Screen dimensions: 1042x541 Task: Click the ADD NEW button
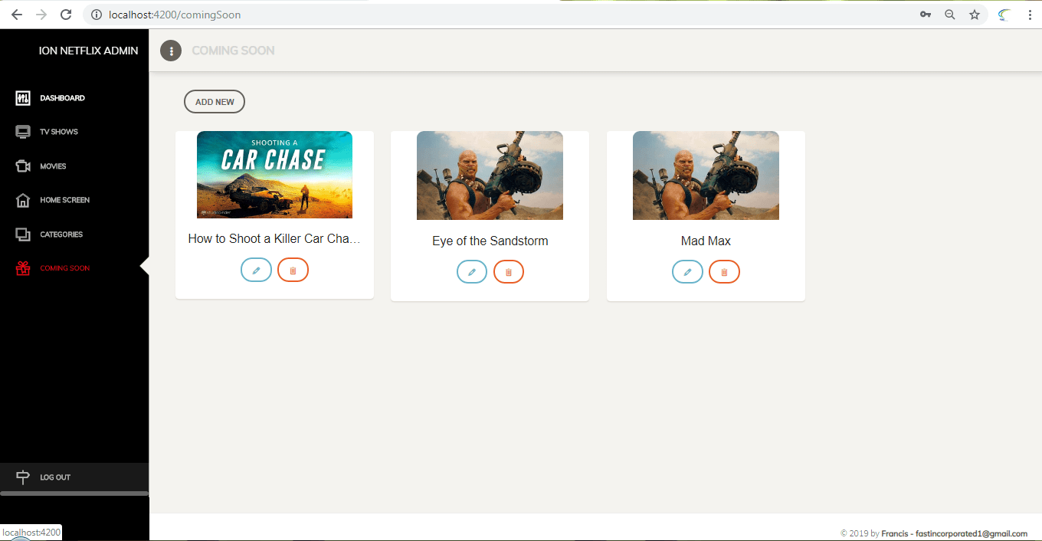point(214,101)
